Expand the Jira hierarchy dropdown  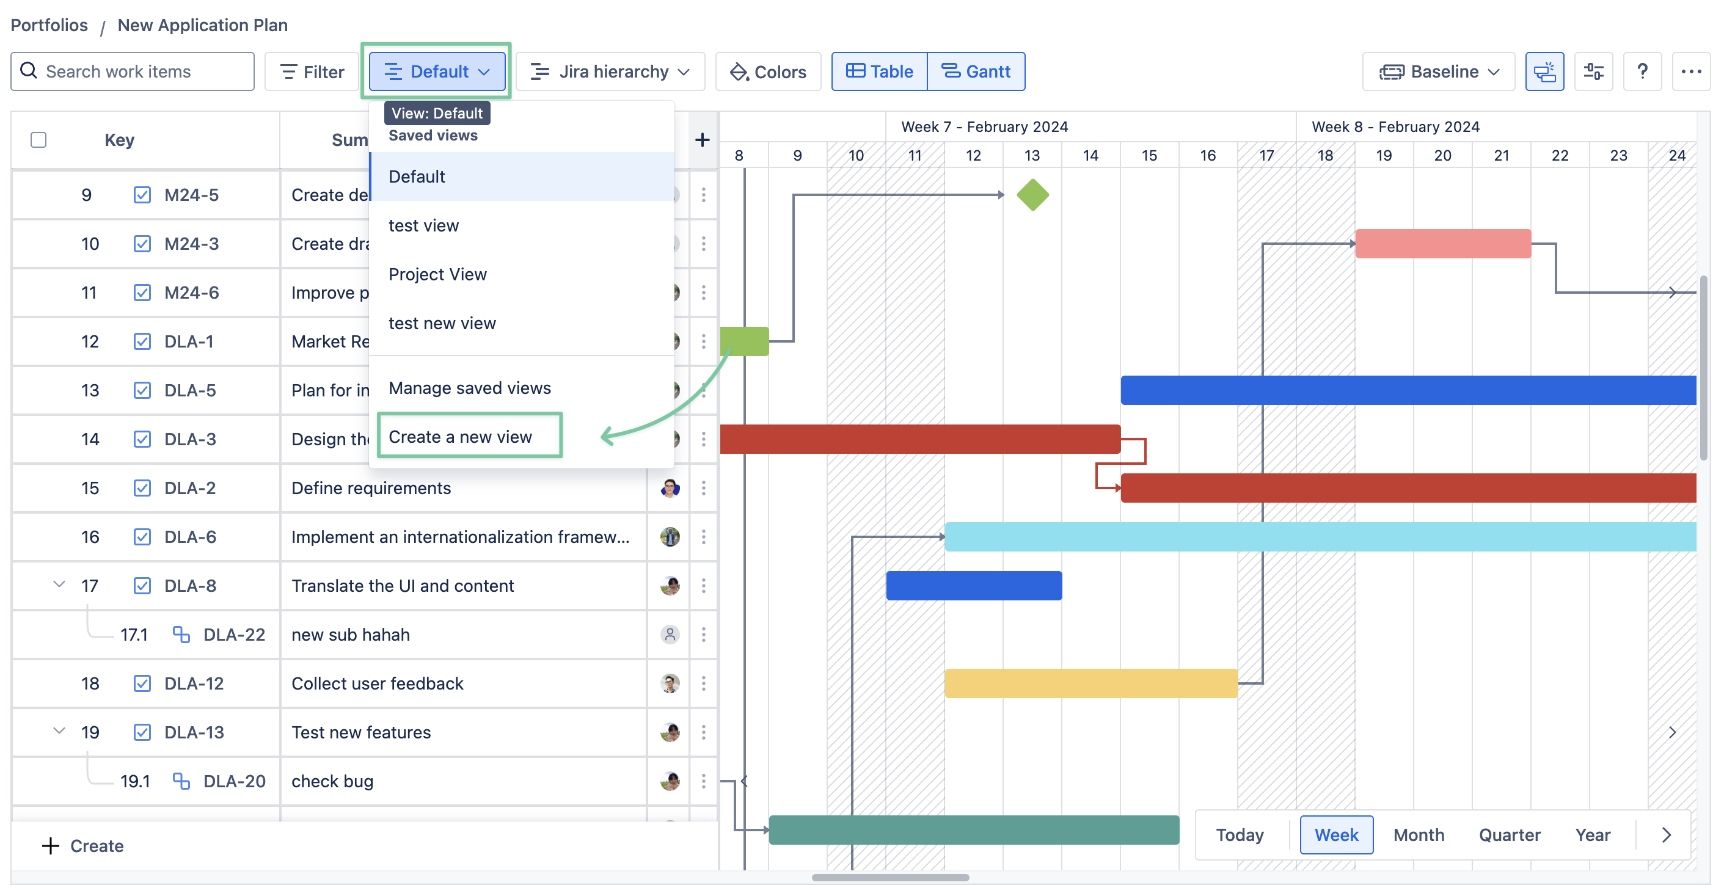point(610,71)
